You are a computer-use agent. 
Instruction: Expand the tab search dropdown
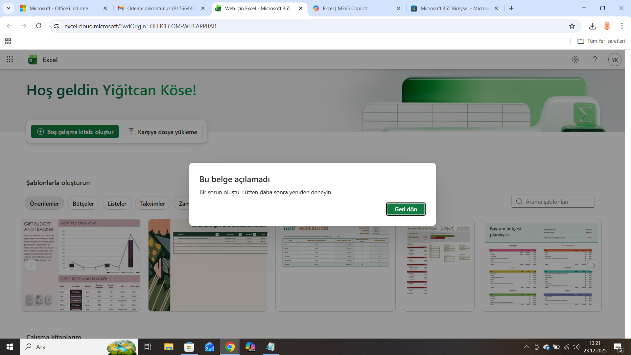pyautogui.click(x=8, y=8)
